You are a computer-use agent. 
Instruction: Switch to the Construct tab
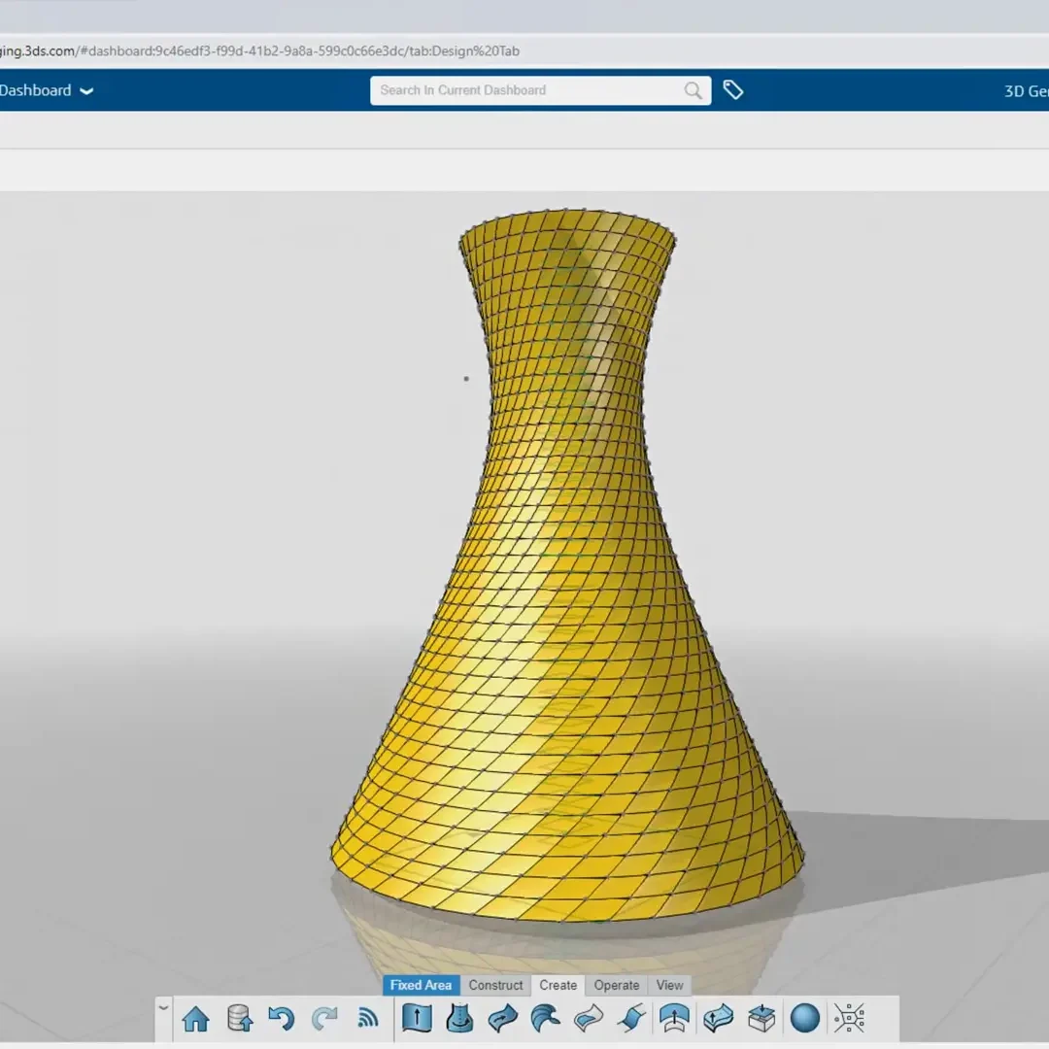[495, 985]
